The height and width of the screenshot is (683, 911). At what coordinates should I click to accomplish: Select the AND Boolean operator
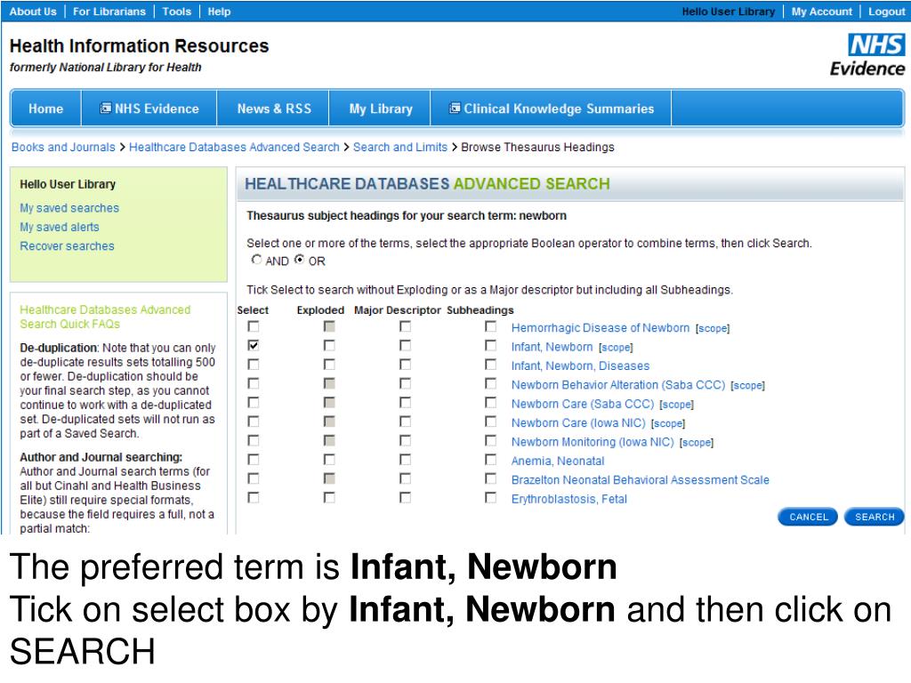(x=256, y=260)
